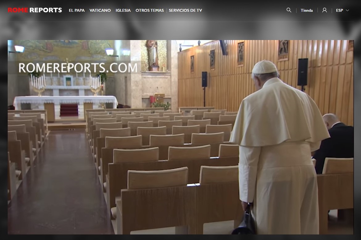Click the Rome Reports logo
This screenshot has height=240, width=361.
pos(35,10)
